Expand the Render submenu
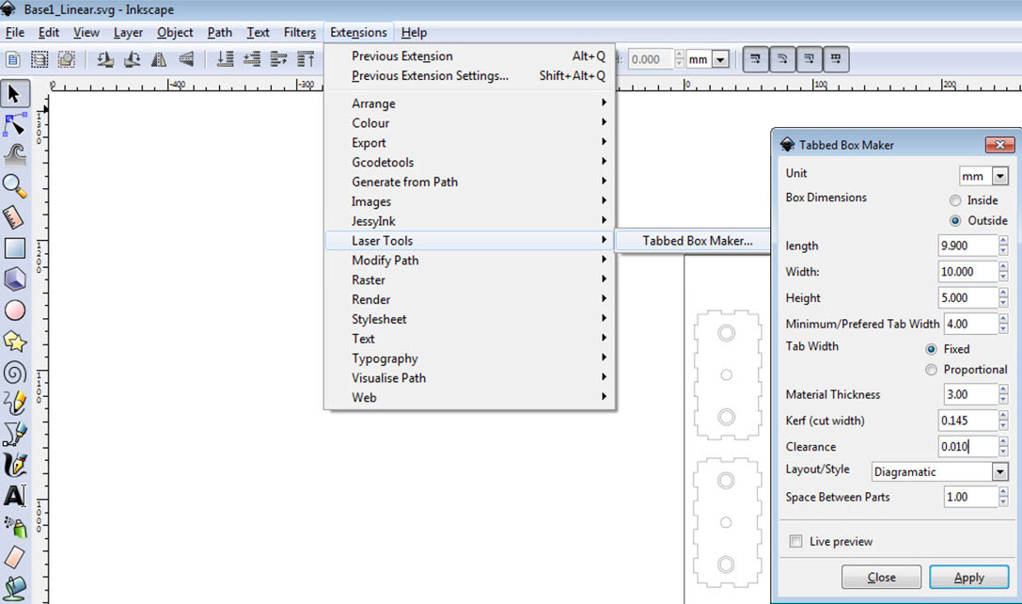Screen dimensions: 1022x604 (469, 299)
